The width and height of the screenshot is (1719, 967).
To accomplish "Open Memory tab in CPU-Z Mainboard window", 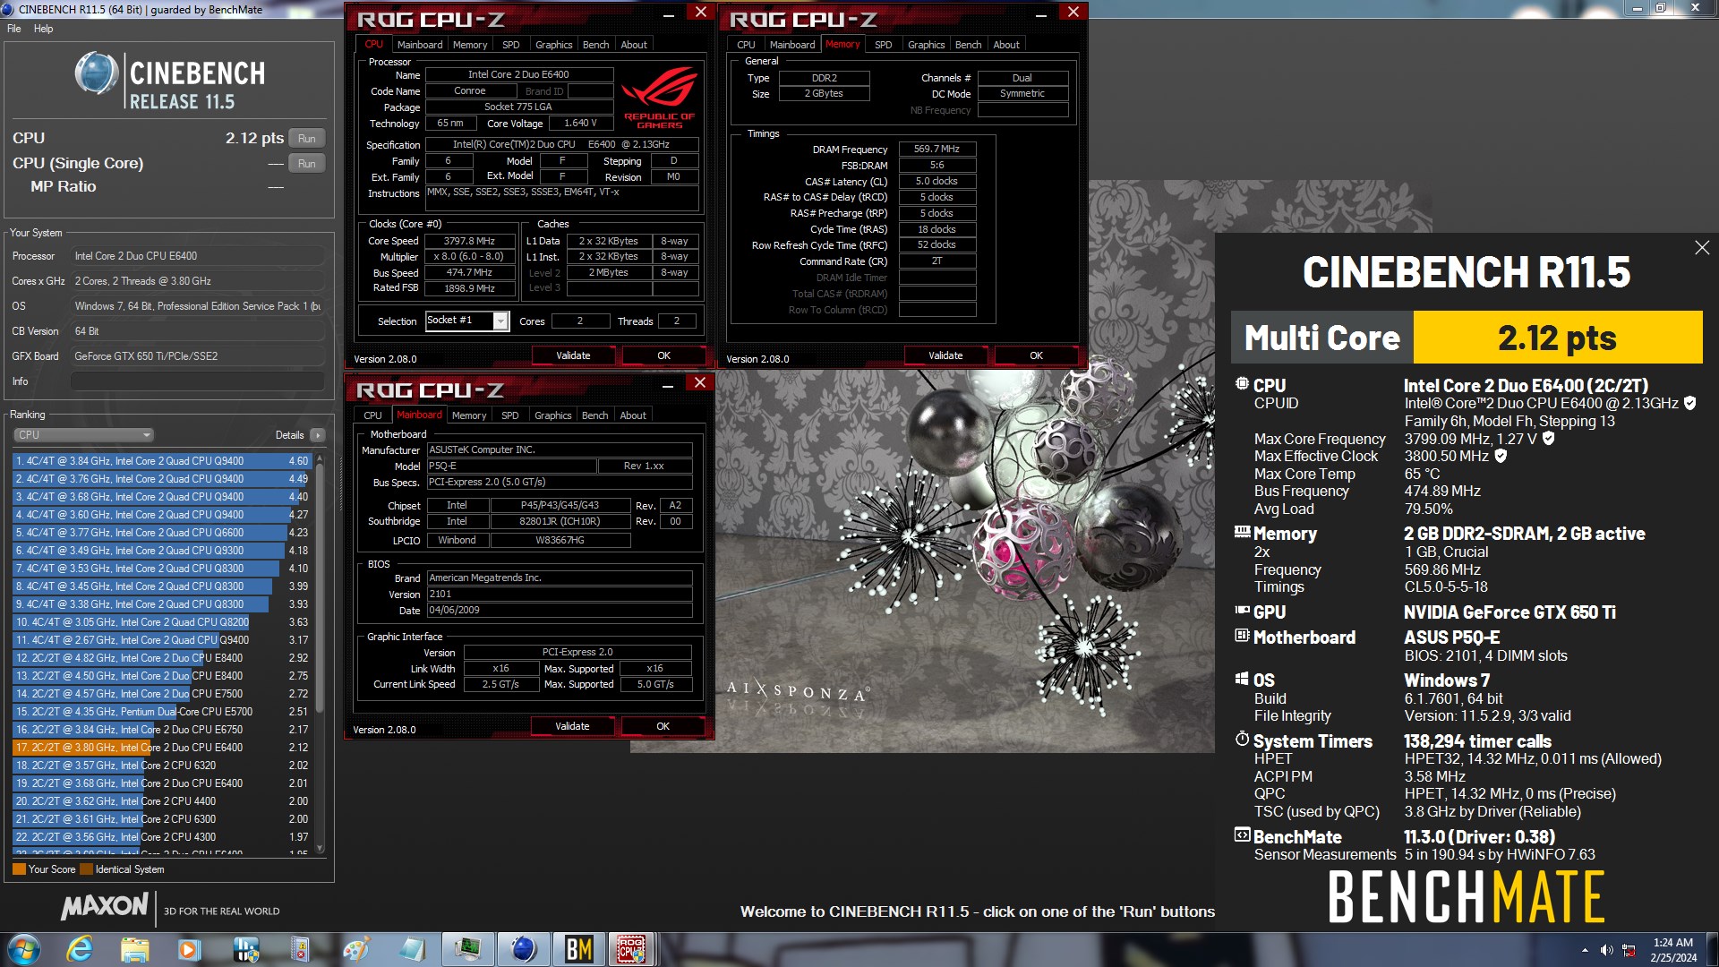I will click(469, 415).
